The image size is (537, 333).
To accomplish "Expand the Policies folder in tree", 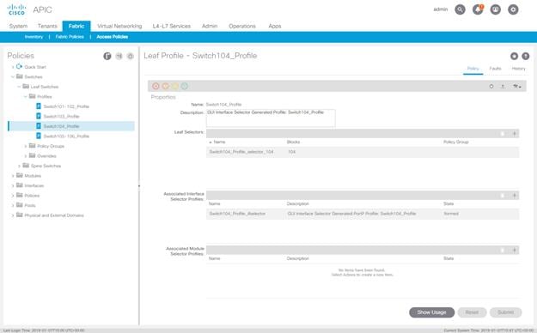I will tap(13, 196).
